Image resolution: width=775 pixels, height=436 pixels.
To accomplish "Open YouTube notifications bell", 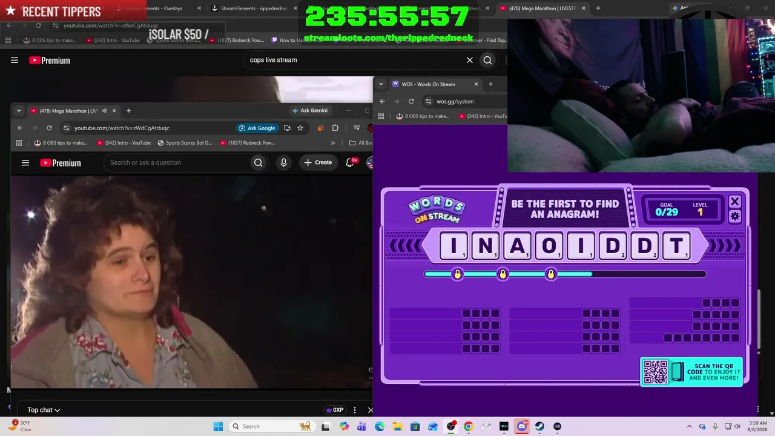I will click(x=350, y=162).
